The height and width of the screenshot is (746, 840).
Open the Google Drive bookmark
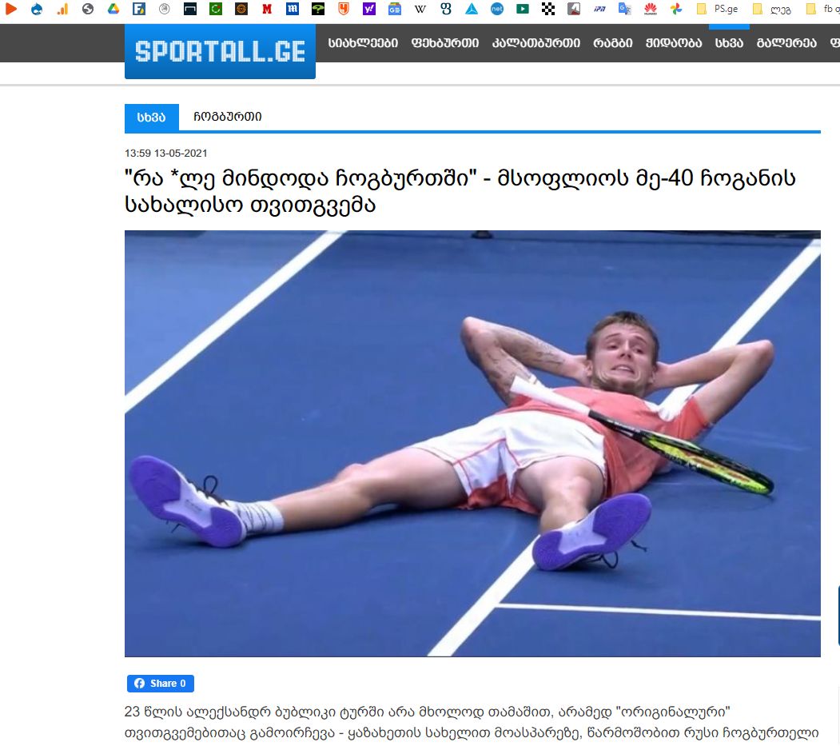[113, 9]
